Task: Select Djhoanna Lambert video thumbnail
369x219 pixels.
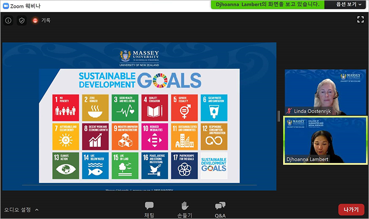Action: (x=325, y=140)
